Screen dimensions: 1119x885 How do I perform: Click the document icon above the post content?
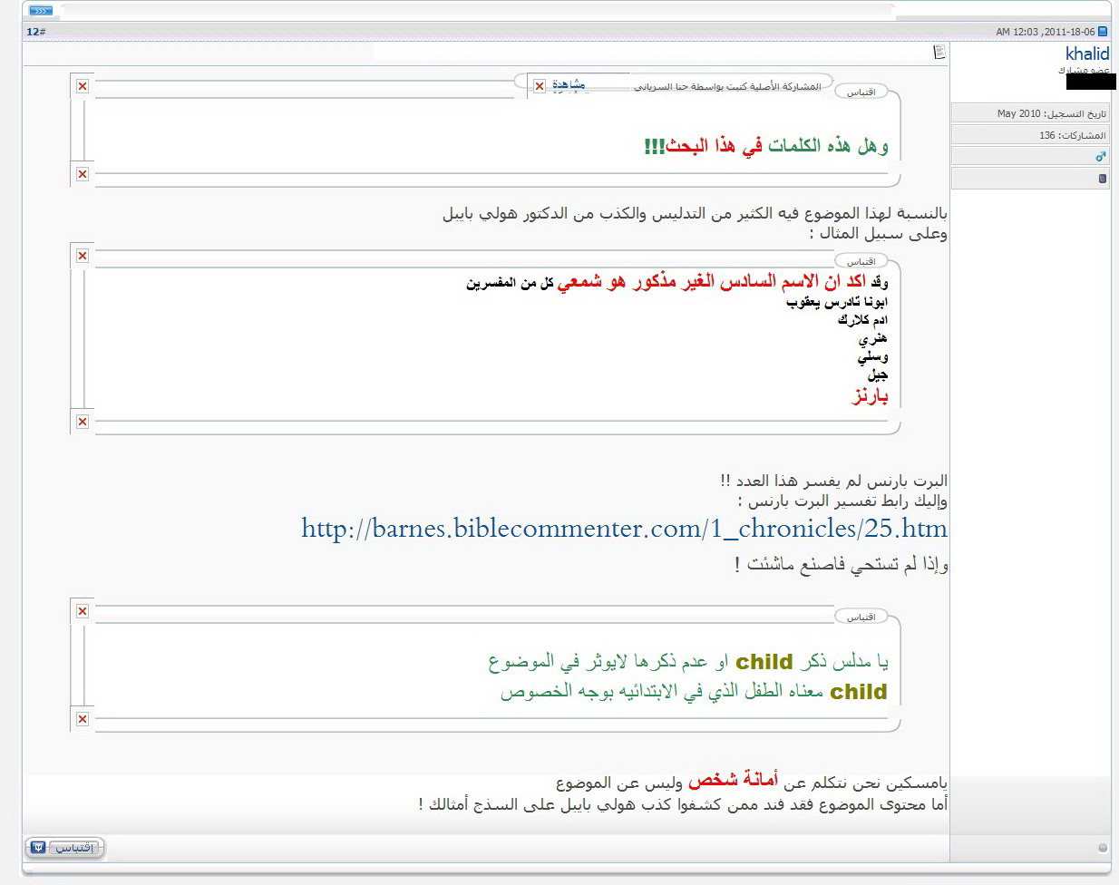tap(939, 52)
